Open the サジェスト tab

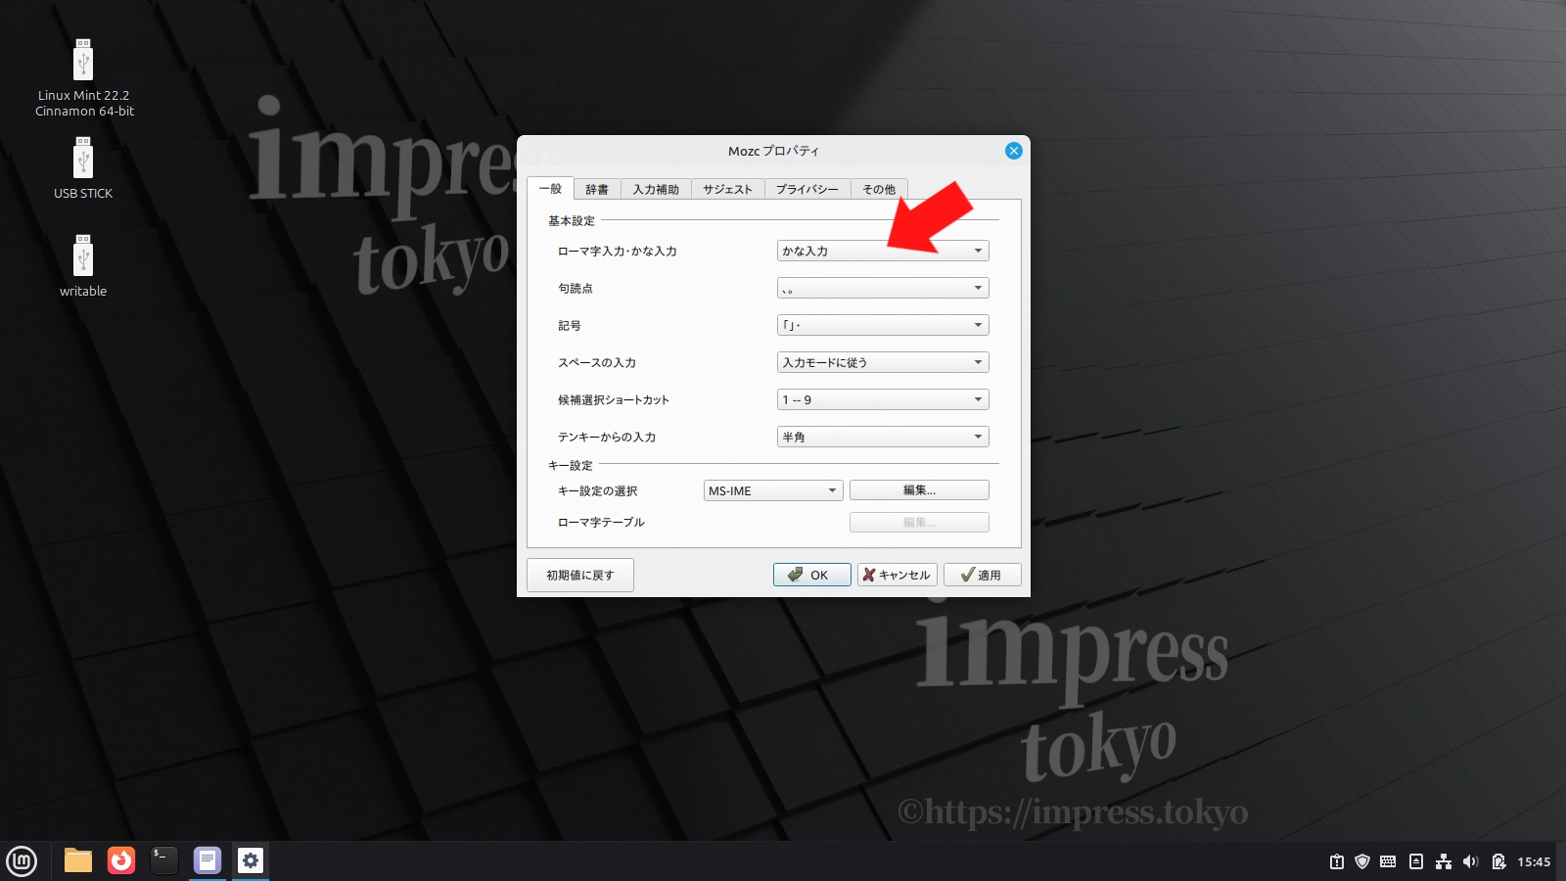[727, 190]
